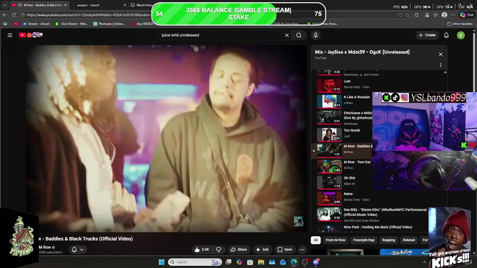Play K Like A Russian thumbnail
The image size is (477, 268).
click(329, 101)
